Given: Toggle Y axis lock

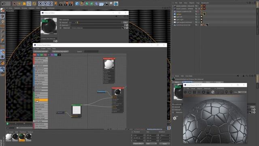Looking at the screenshot, I should [x=45, y=4].
